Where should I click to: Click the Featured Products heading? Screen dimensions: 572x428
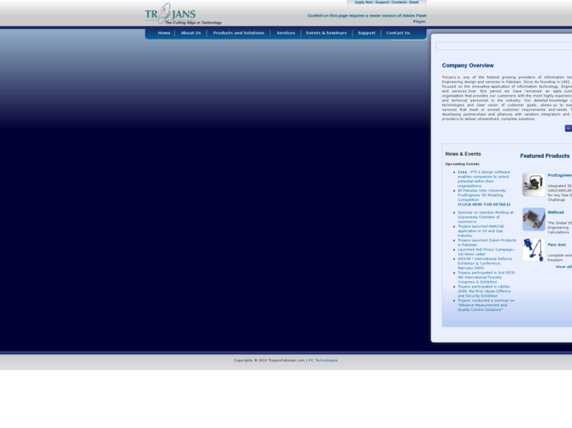pos(544,156)
